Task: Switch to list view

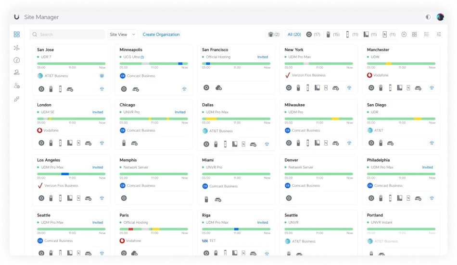Action: (x=426, y=34)
